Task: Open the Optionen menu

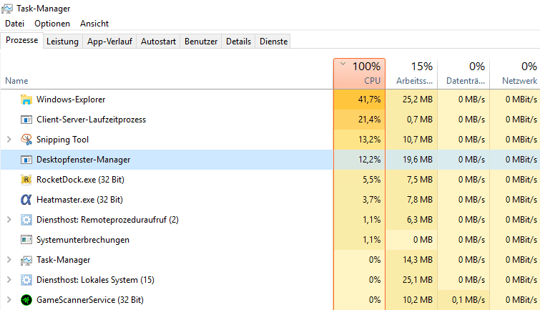Action: click(52, 24)
